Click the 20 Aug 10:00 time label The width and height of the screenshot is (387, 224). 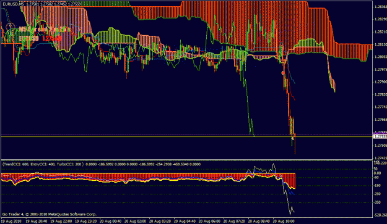284,221
